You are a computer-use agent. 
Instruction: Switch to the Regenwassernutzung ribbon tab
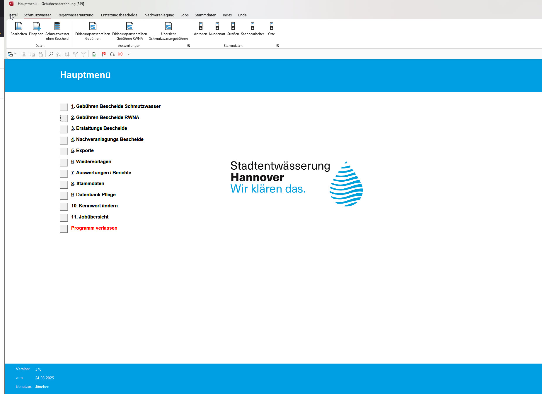pyautogui.click(x=75, y=15)
